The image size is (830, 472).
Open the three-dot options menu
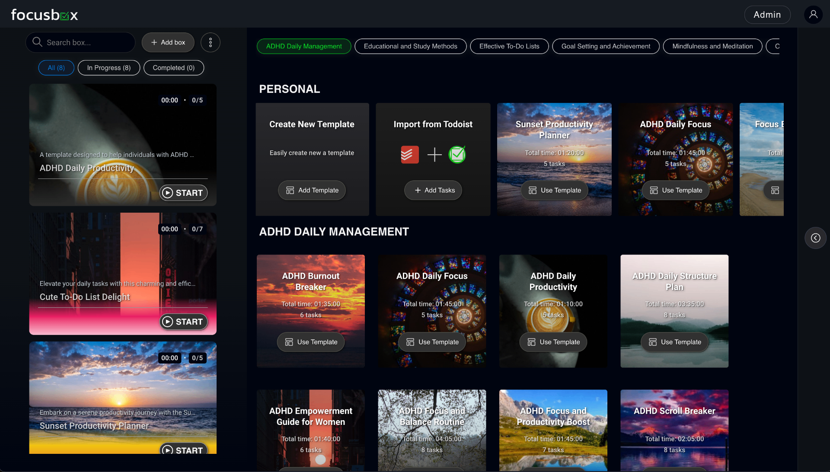211,42
